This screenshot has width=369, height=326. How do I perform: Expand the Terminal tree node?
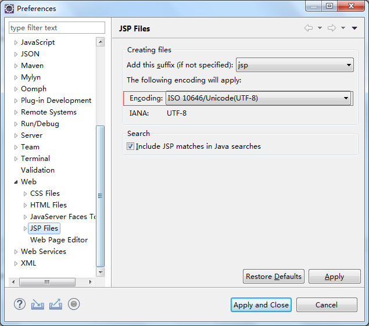pyautogui.click(x=16, y=159)
